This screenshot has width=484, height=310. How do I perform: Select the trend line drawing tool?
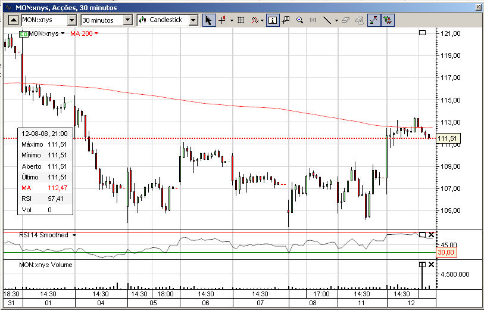tap(327, 20)
